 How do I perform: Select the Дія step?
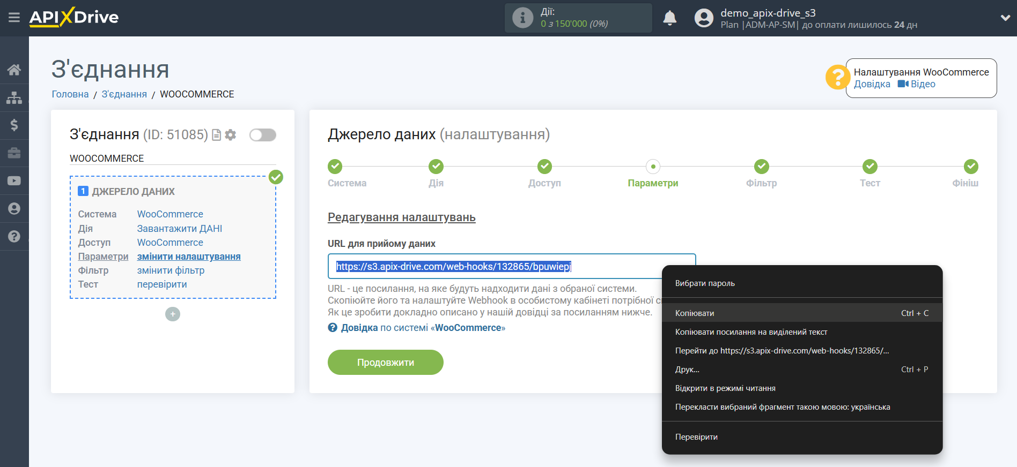(436, 167)
